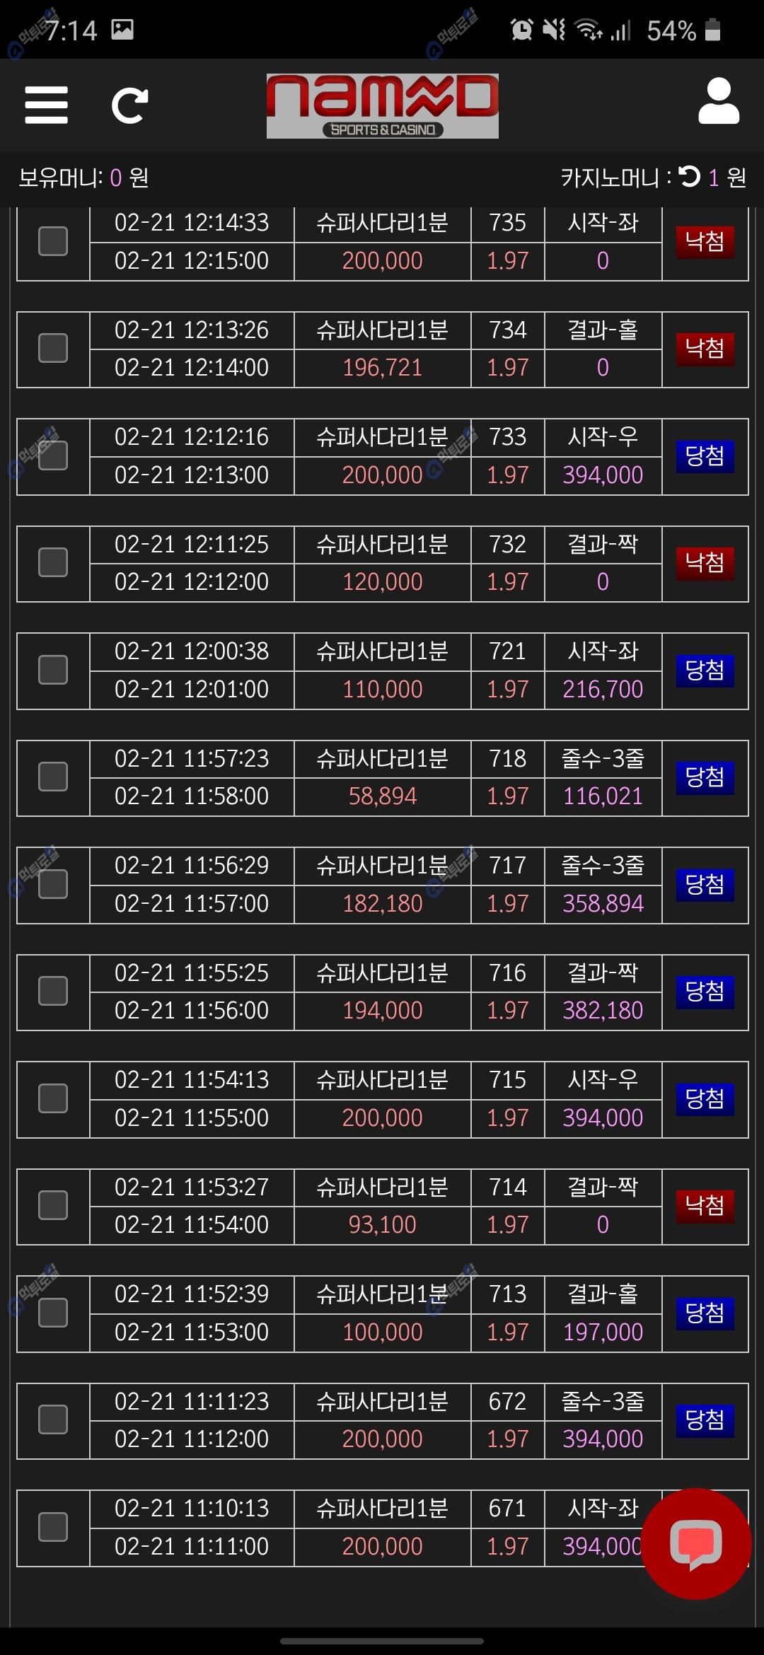This screenshot has height=1655, width=764.
Task: Select checkbox for round 716 bet
Action: (x=52, y=991)
